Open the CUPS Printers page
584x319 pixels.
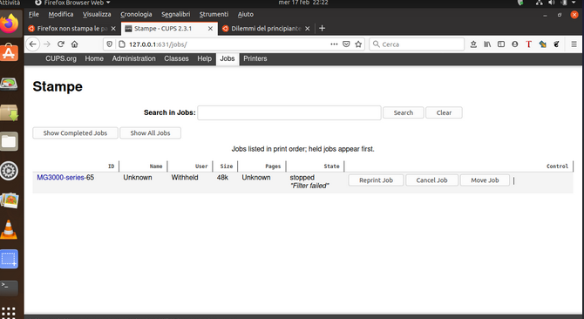coord(255,58)
